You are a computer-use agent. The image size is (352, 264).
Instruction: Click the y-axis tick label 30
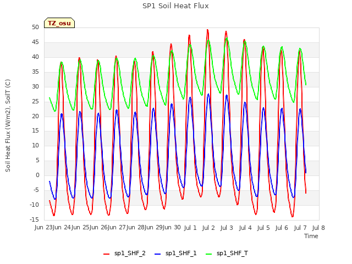coord(35,87)
